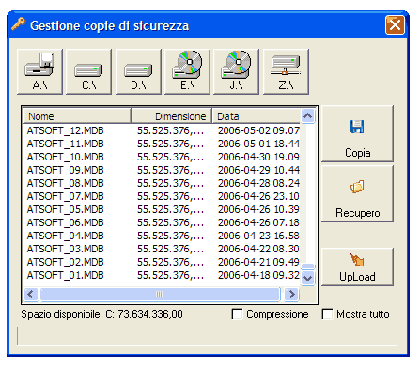Click the UpLoad button
The width and height of the screenshot is (420, 365).
point(357,267)
